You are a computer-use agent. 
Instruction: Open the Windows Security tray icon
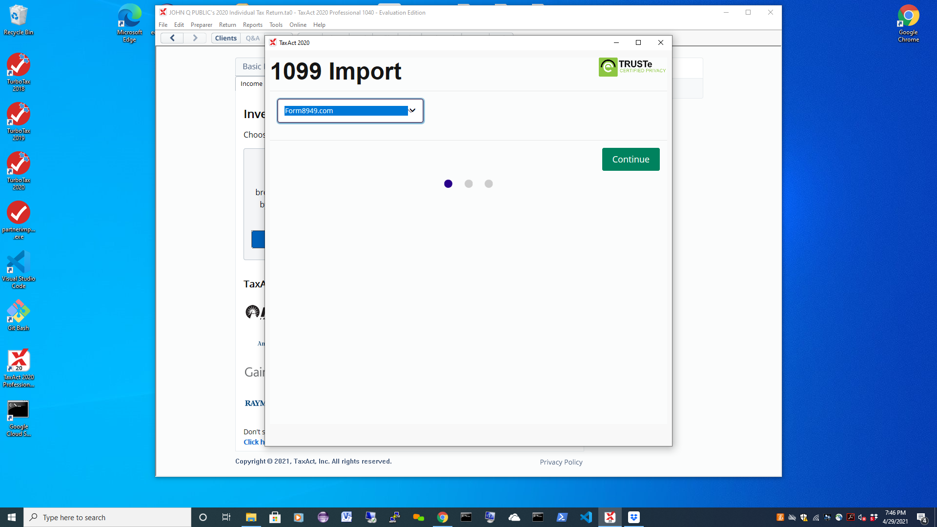[x=803, y=517]
